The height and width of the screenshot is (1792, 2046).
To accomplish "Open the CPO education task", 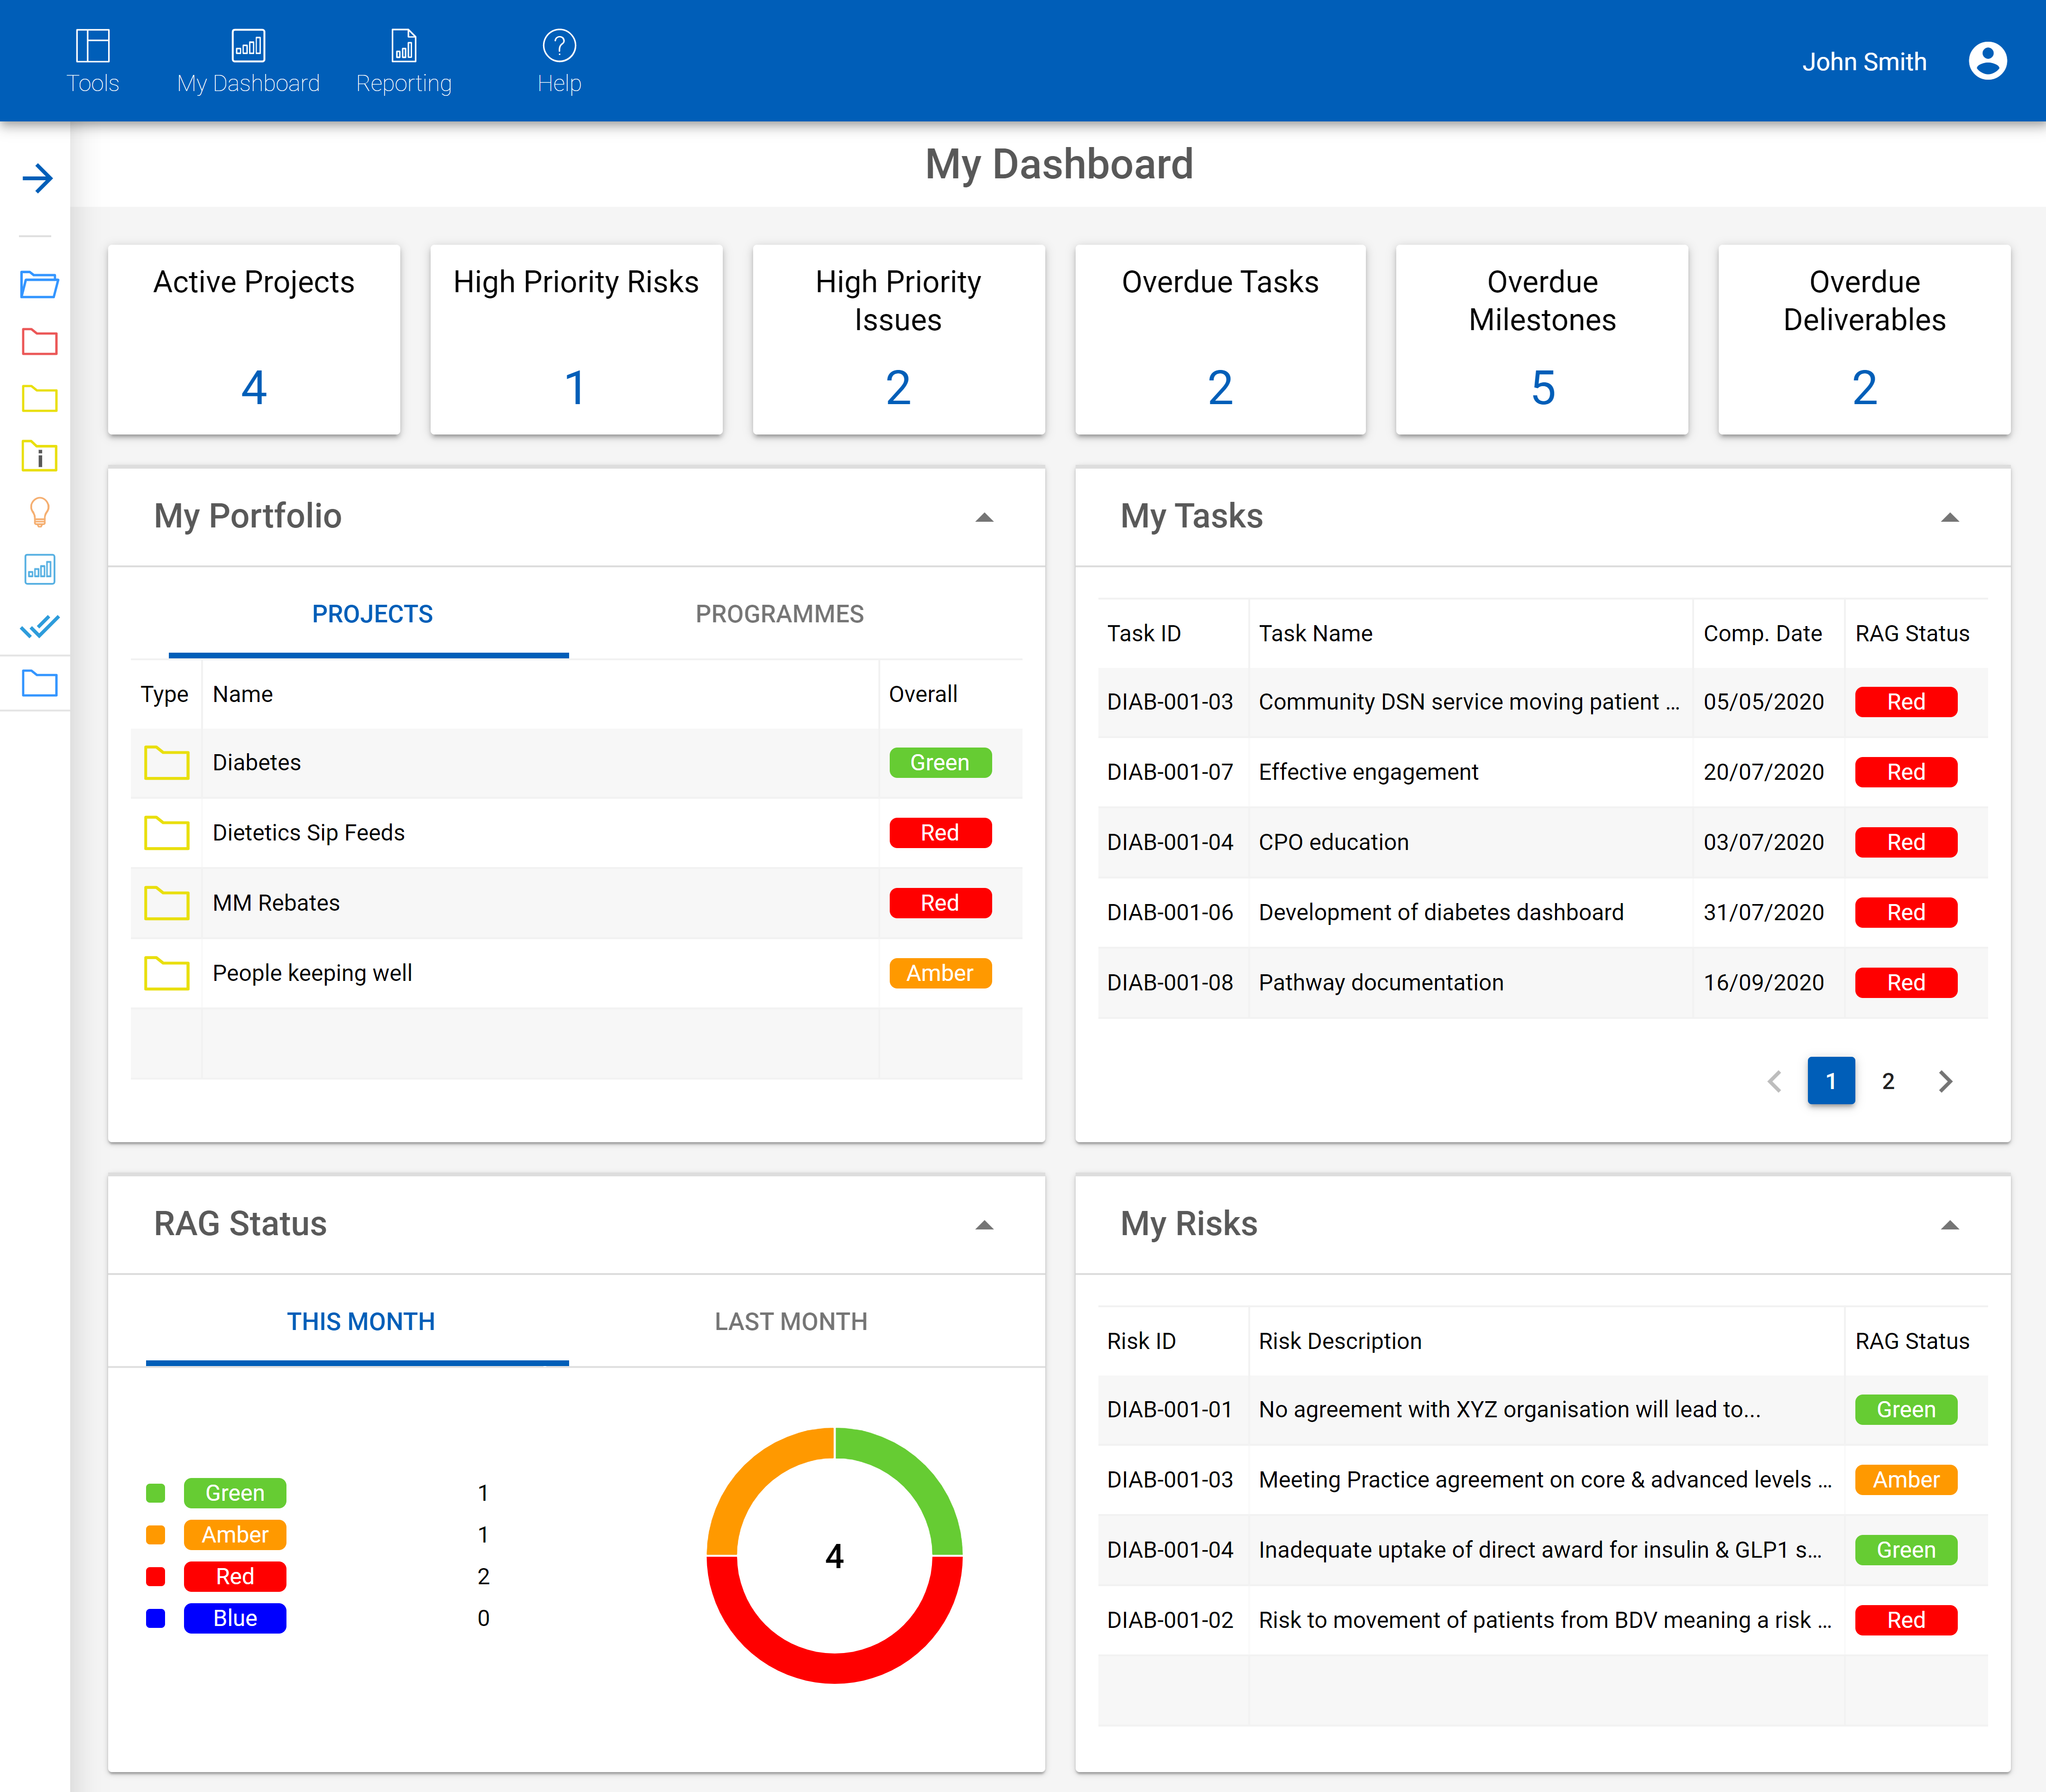I will click(x=1542, y=842).
